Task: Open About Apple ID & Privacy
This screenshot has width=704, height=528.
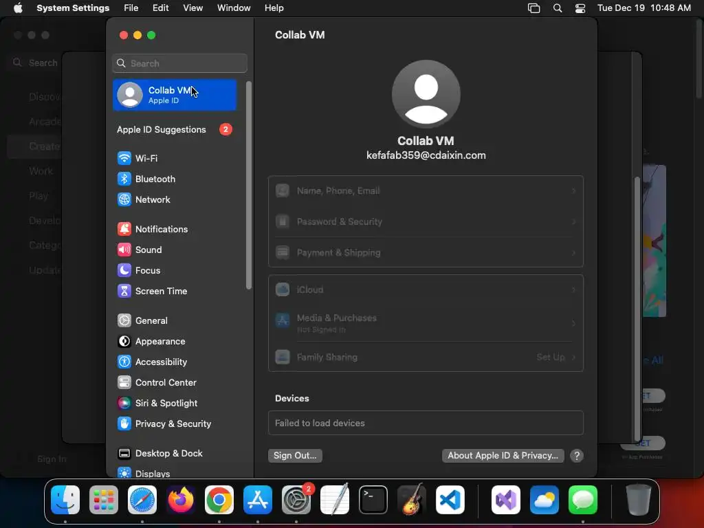Action: pyautogui.click(x=503, y=455)
